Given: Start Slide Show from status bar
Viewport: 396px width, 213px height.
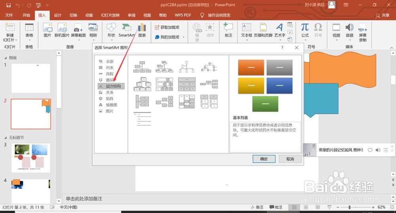Looking at the screenshot, I should tap(329, 207).
